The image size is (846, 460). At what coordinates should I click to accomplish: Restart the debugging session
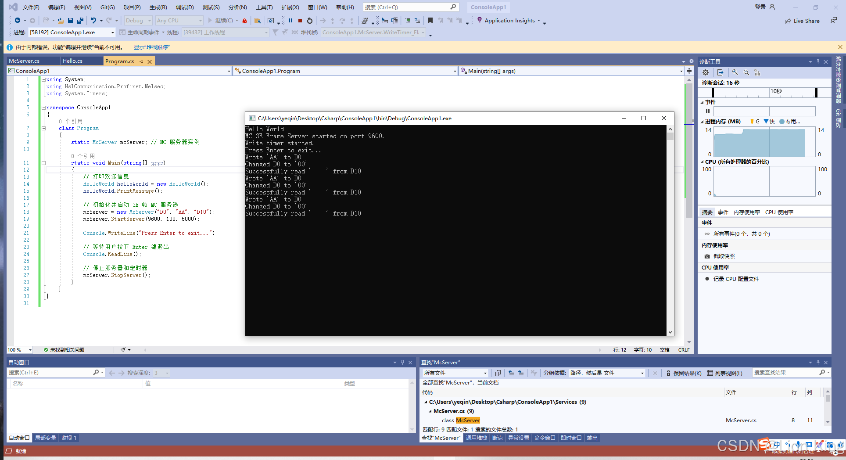click(x=310, y=21)
